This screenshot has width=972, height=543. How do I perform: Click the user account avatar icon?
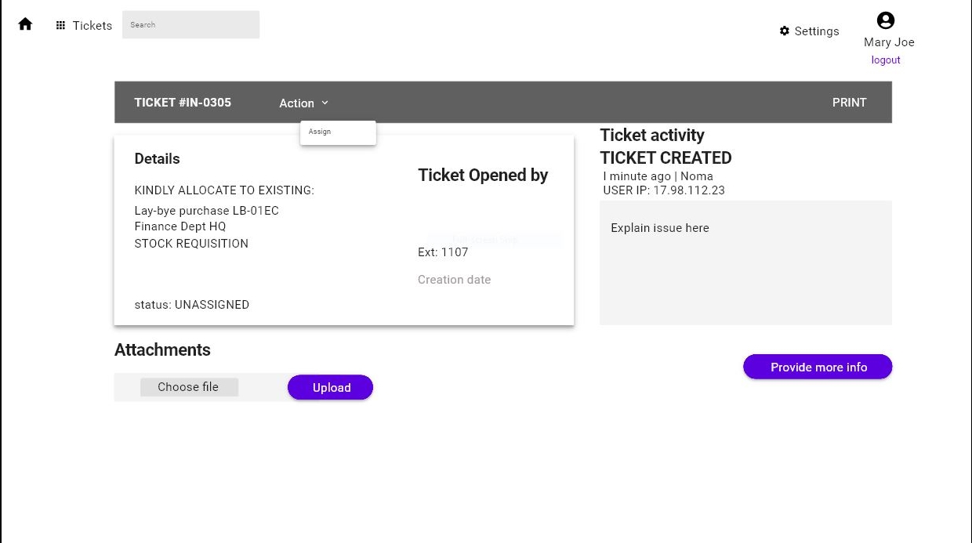tap(886, 20)
